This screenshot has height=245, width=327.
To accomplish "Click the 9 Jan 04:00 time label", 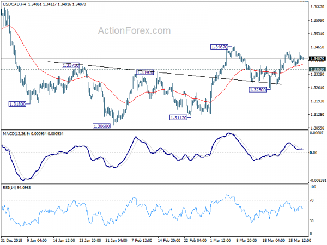I will click(37, 240).
